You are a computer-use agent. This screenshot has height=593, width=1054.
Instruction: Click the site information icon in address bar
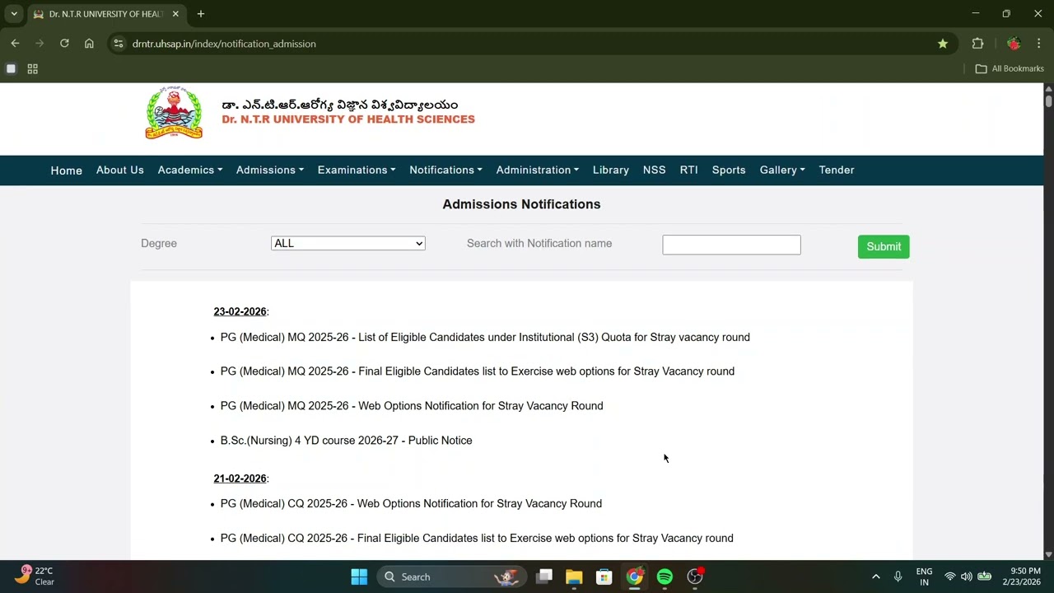119,44
